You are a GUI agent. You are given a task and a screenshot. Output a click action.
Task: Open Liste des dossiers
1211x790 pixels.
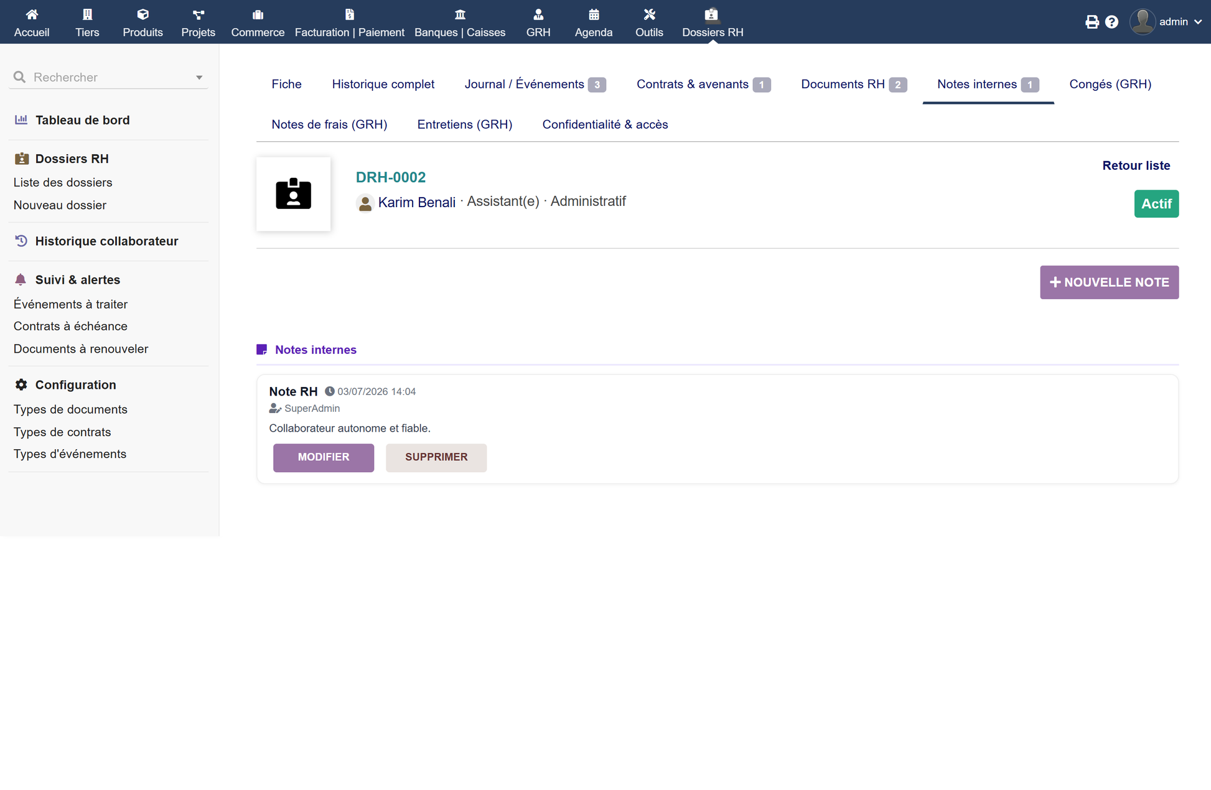[63, 182]
